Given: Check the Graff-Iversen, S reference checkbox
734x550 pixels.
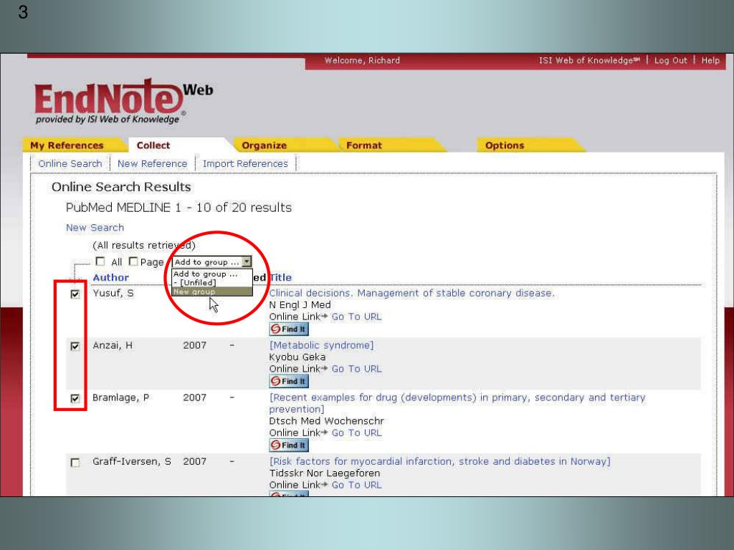Looking at the screenshot, I should [75, 463].
